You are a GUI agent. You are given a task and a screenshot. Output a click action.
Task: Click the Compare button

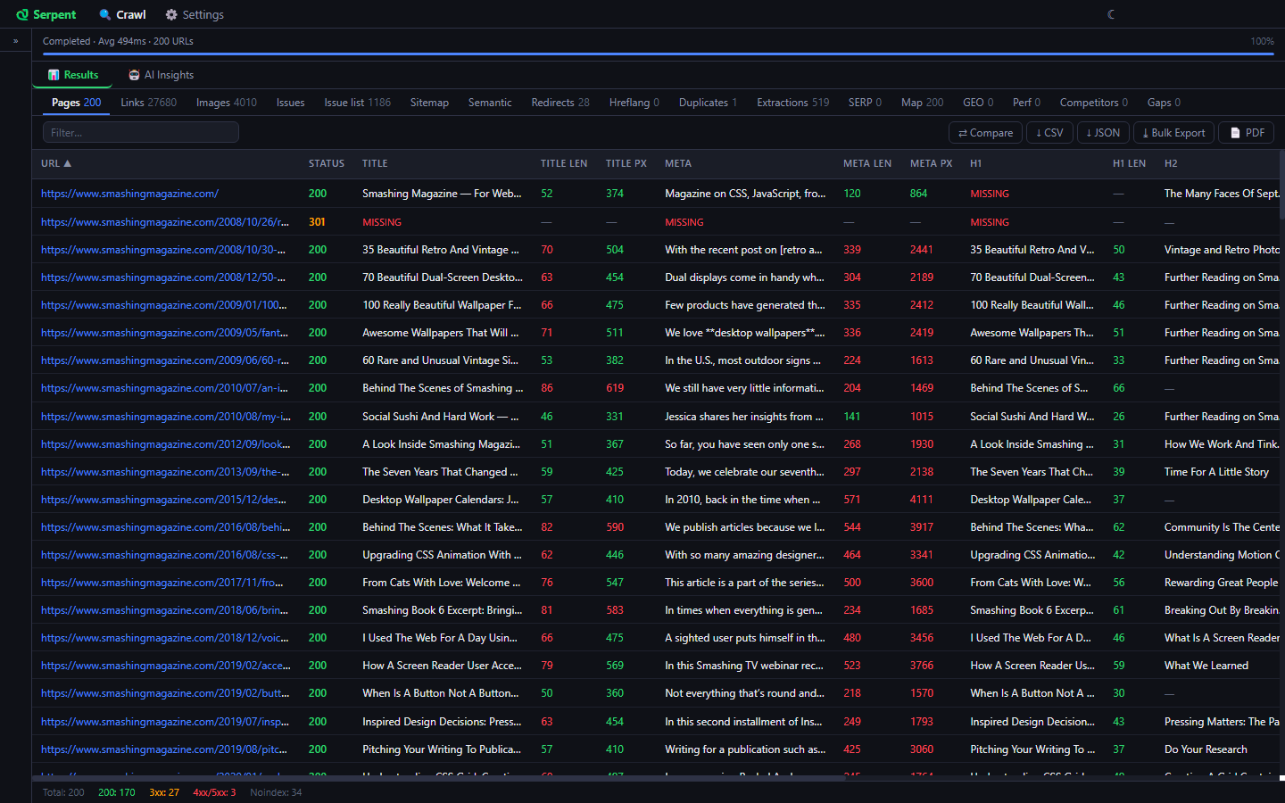pyautogui.click(x=986, y=133)
